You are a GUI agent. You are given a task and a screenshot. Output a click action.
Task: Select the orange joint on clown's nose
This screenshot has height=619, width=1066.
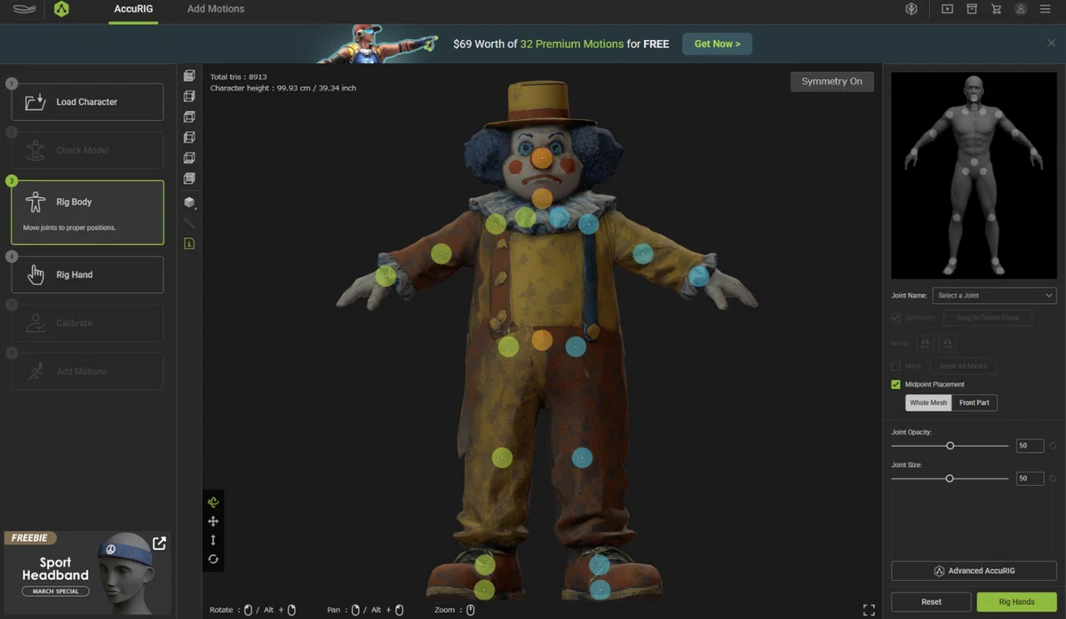[x=542, y=159]
